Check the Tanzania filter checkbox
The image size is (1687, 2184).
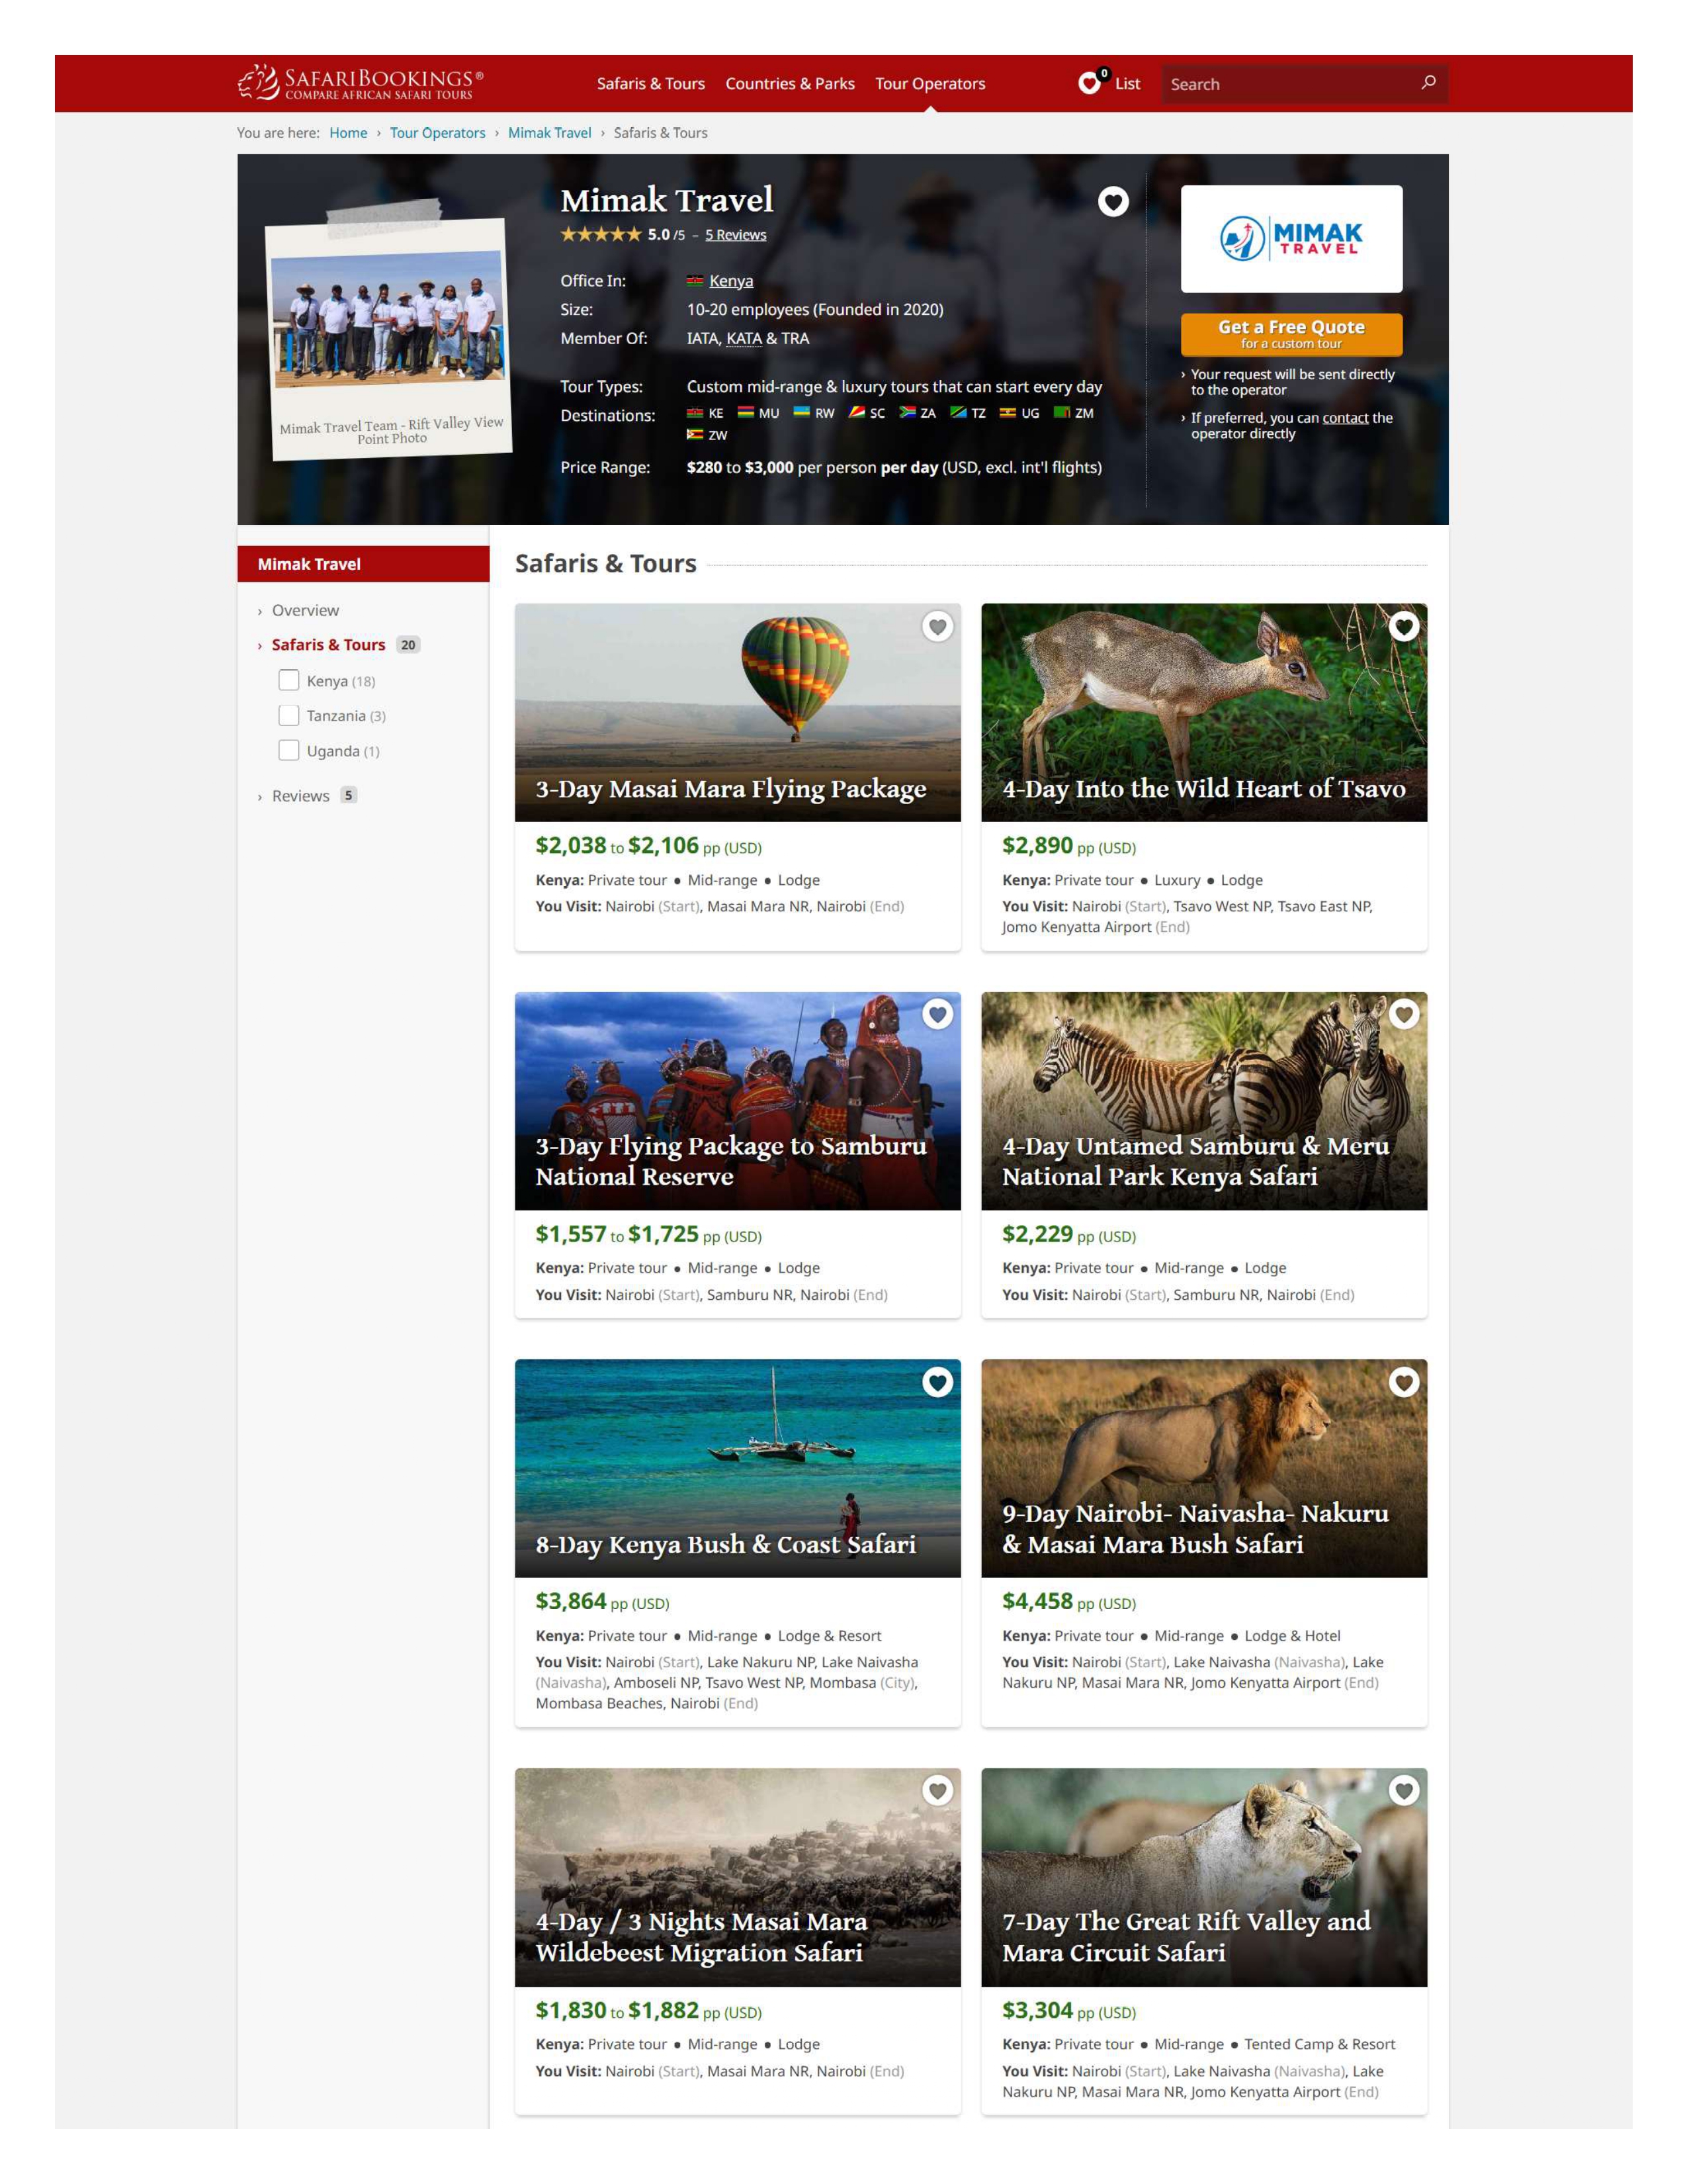[289, 715]
